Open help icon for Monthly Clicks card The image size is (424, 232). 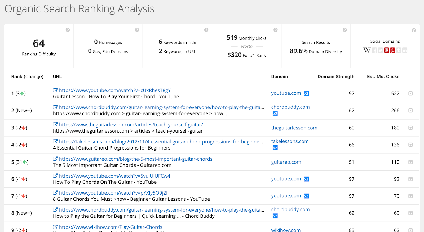tap(276, 30)
